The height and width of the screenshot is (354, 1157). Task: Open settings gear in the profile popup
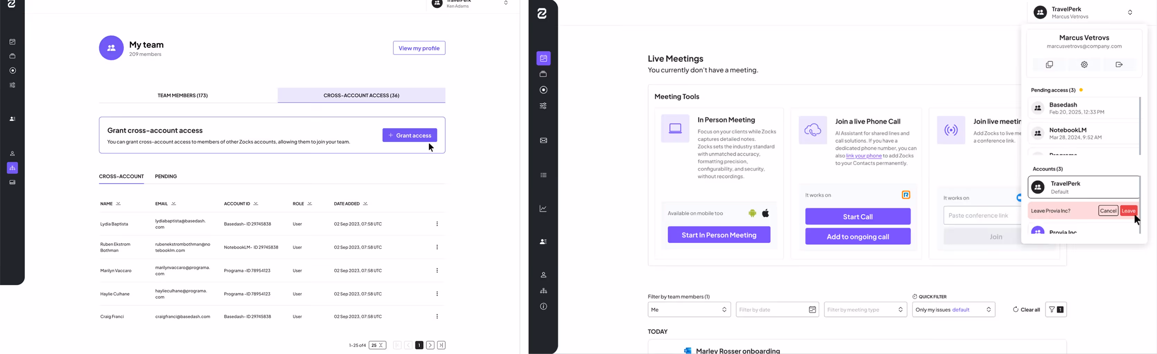point(1084,64)
